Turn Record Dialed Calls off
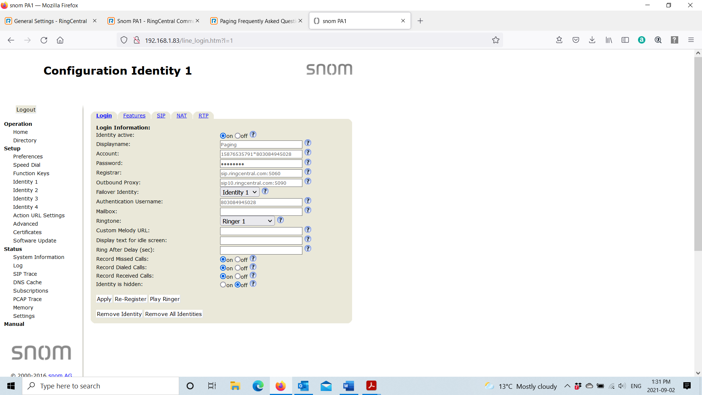The image size is (702, 395). pyautogui.click(x=238, y=268)
